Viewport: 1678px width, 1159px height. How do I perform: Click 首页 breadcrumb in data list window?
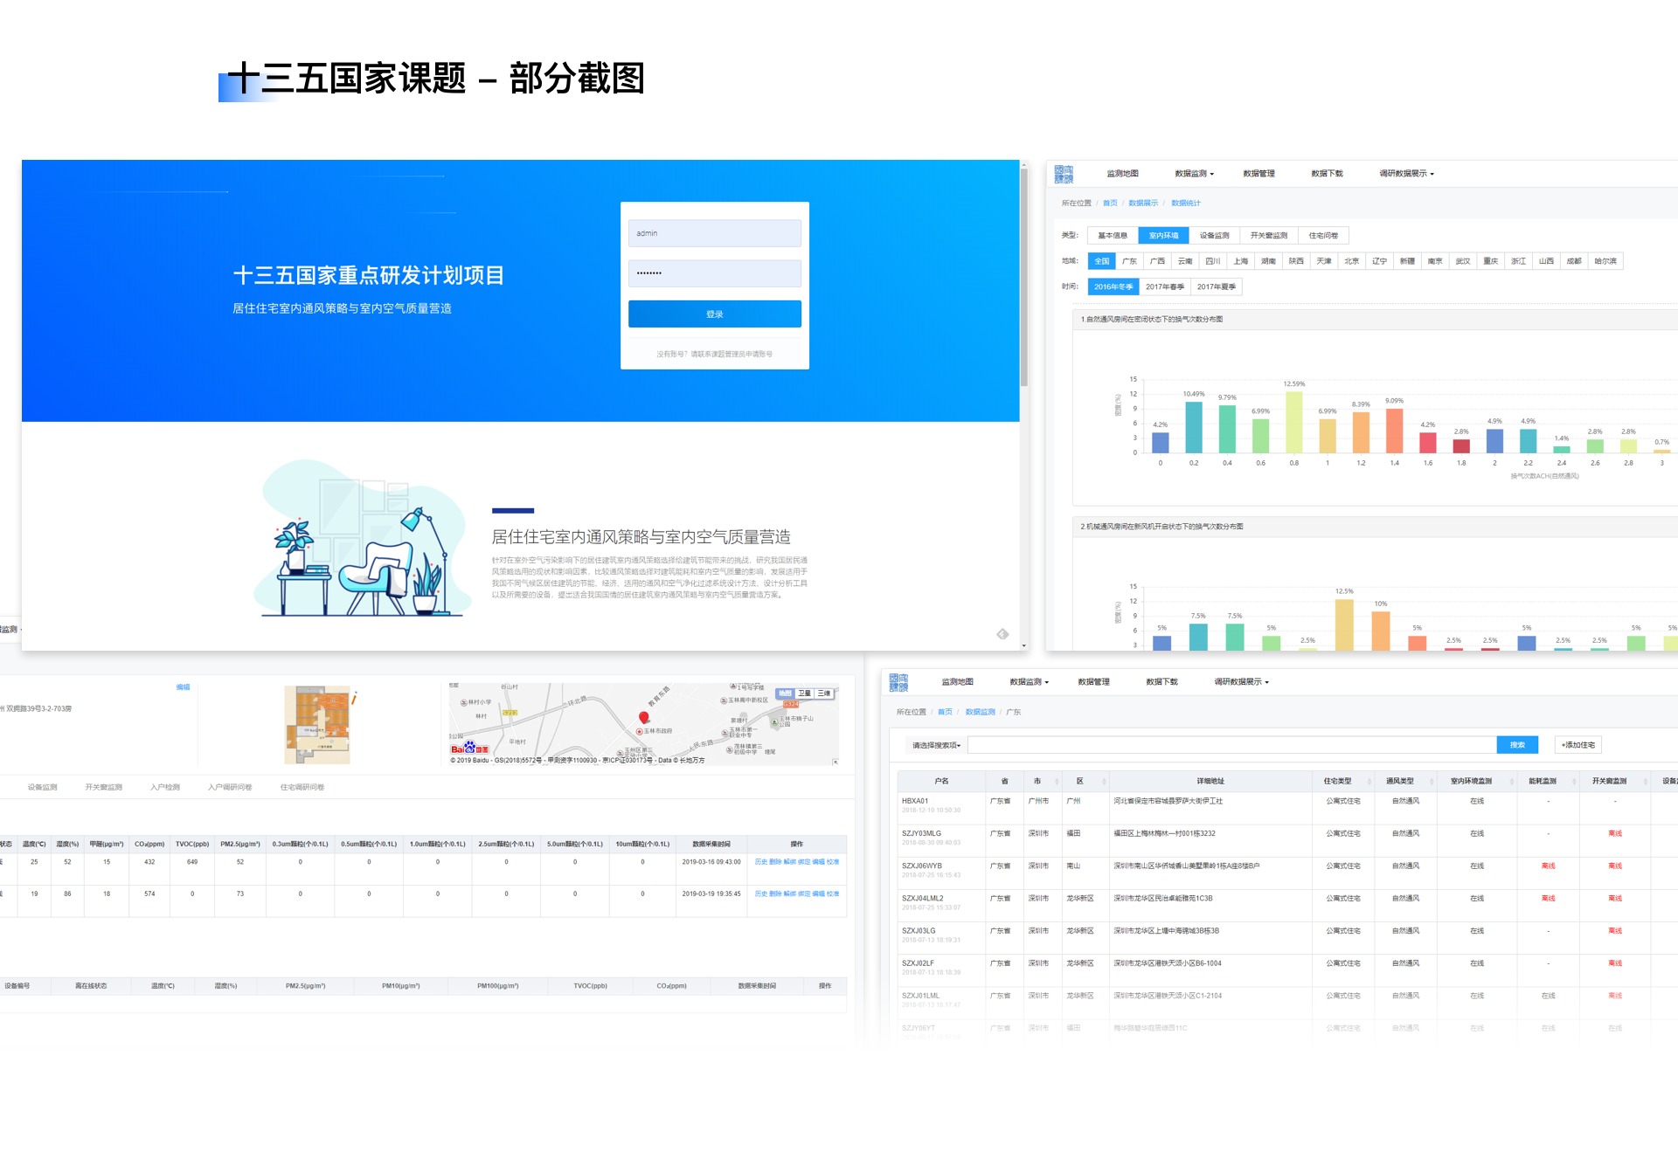(x=945, y=712)
